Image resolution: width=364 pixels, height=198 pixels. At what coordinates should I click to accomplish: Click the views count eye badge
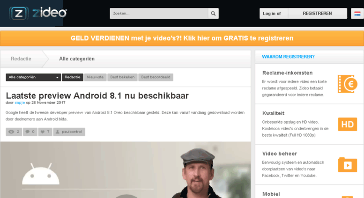click(14, 132)
